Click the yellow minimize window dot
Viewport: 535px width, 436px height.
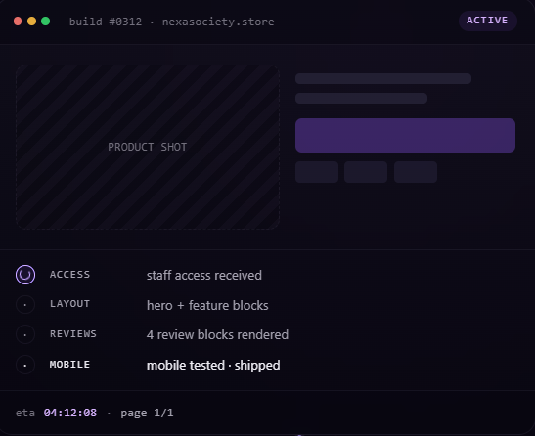[x=31, y=22]
